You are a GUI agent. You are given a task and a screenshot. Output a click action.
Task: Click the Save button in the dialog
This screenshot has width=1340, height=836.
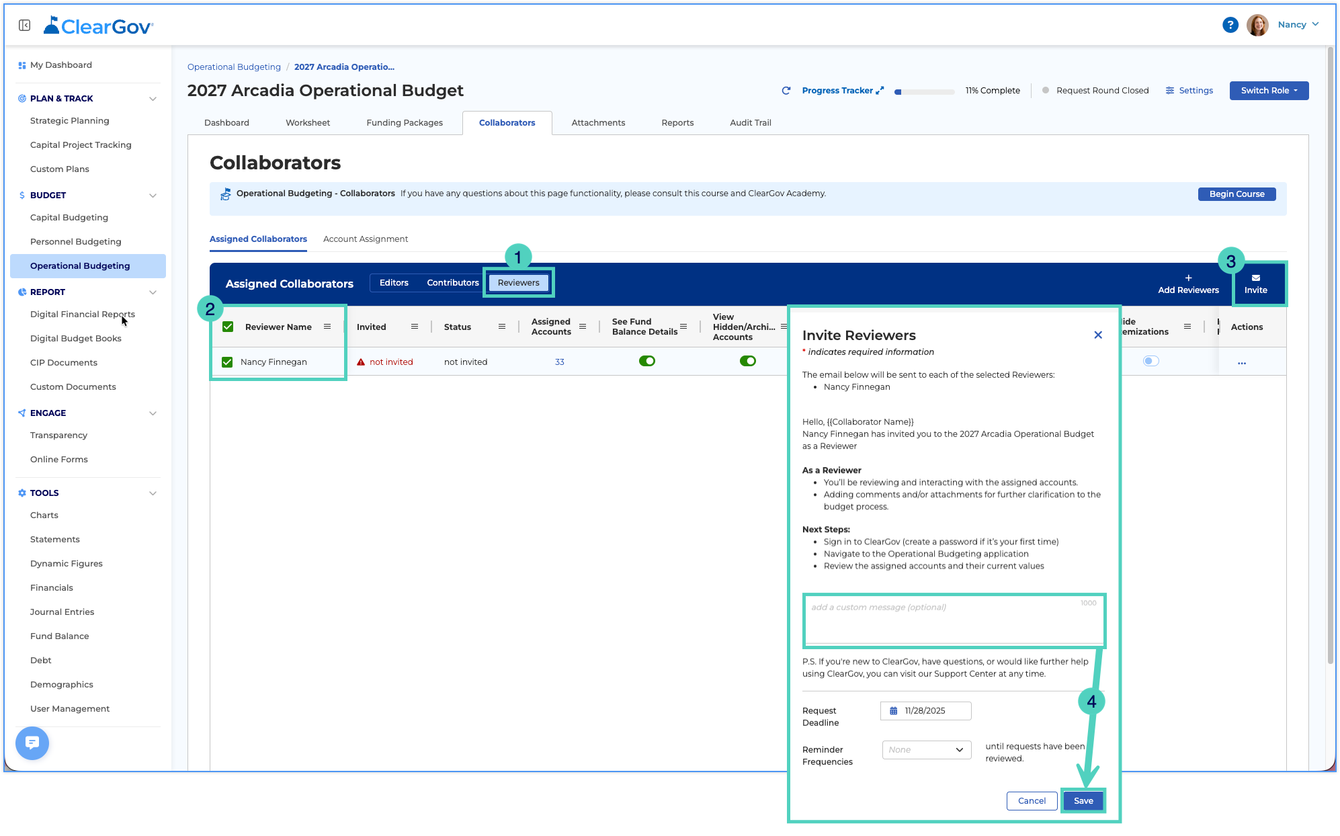pos(1083,800)
